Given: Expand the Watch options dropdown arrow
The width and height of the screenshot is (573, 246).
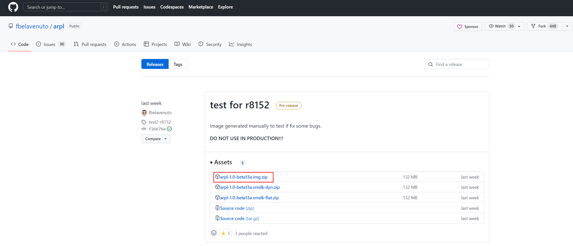Looking at the screenshot, I should coord(519,26).
